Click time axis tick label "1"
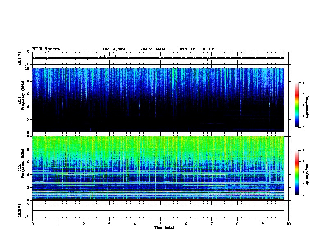This screenshot has height=251, width=325. click(58, 224)
